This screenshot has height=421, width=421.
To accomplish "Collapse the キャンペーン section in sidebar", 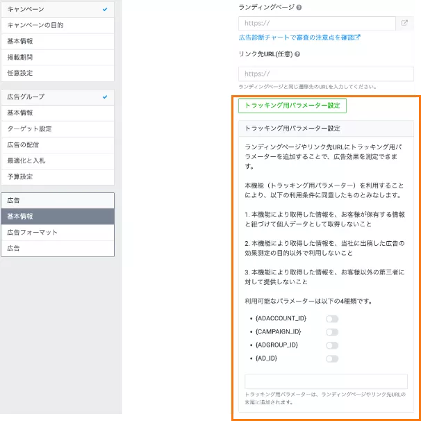I will (104, 10).
